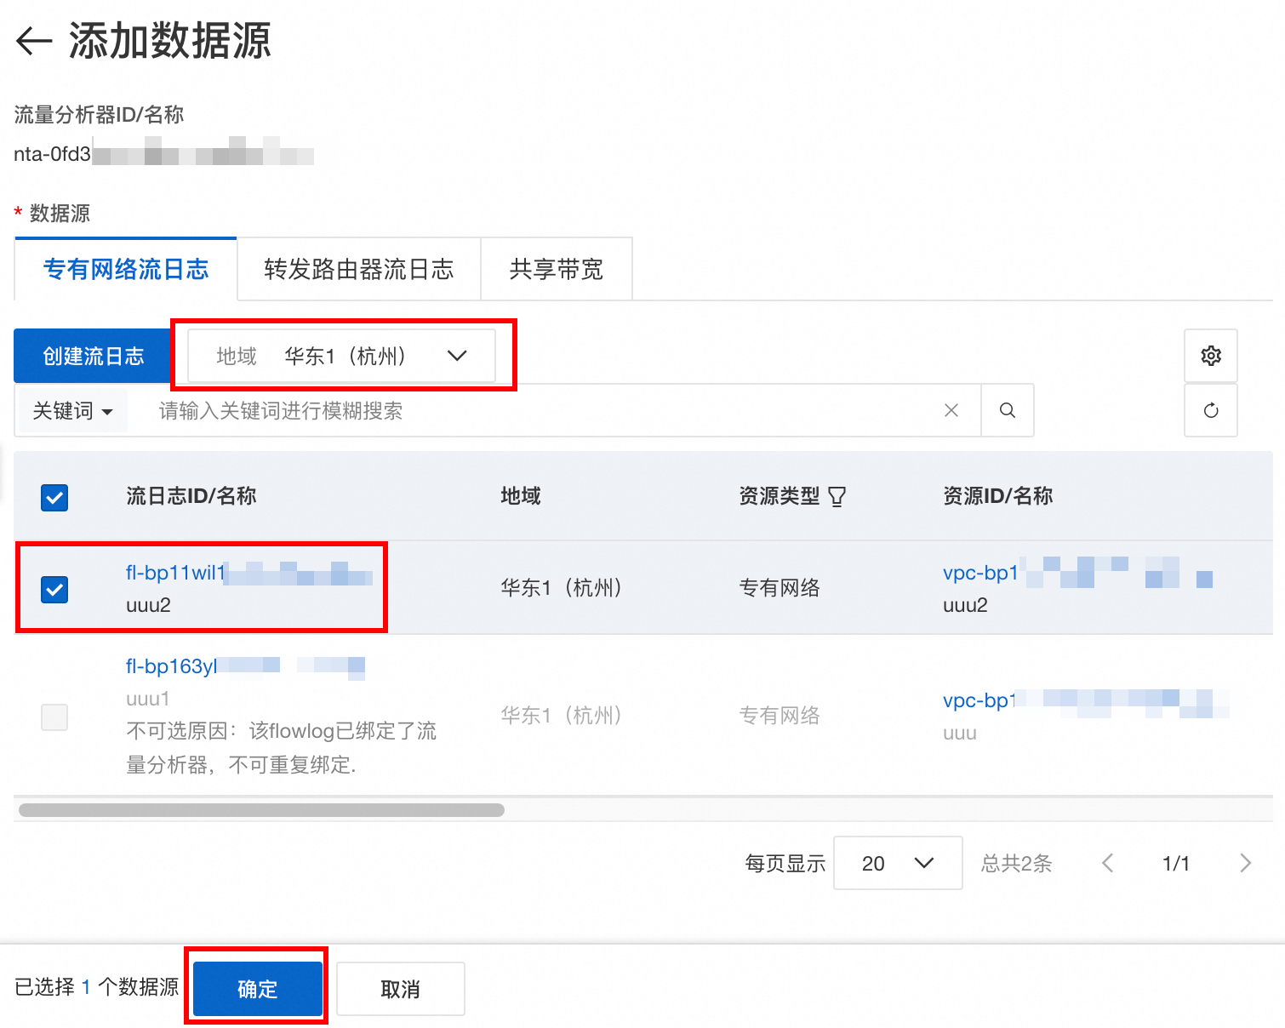Click 流日志ID/名称 column header
This screenshot has height=1028, width=1285.
click(x=191, y=496)
